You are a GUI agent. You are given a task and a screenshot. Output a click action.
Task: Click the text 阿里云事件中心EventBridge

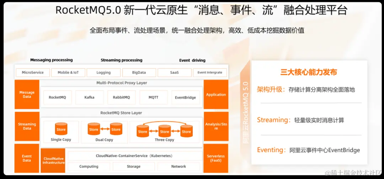point(325,150)
